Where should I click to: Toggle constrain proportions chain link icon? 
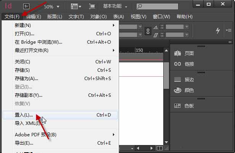tap(148, 31)
